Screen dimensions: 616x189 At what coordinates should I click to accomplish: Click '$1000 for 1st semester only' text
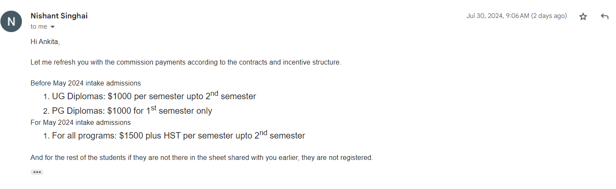pos(160,110)
